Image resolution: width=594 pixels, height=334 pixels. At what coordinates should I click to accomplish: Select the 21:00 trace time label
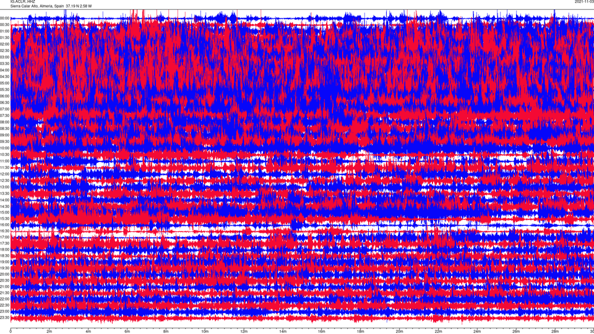pos(4,286)
